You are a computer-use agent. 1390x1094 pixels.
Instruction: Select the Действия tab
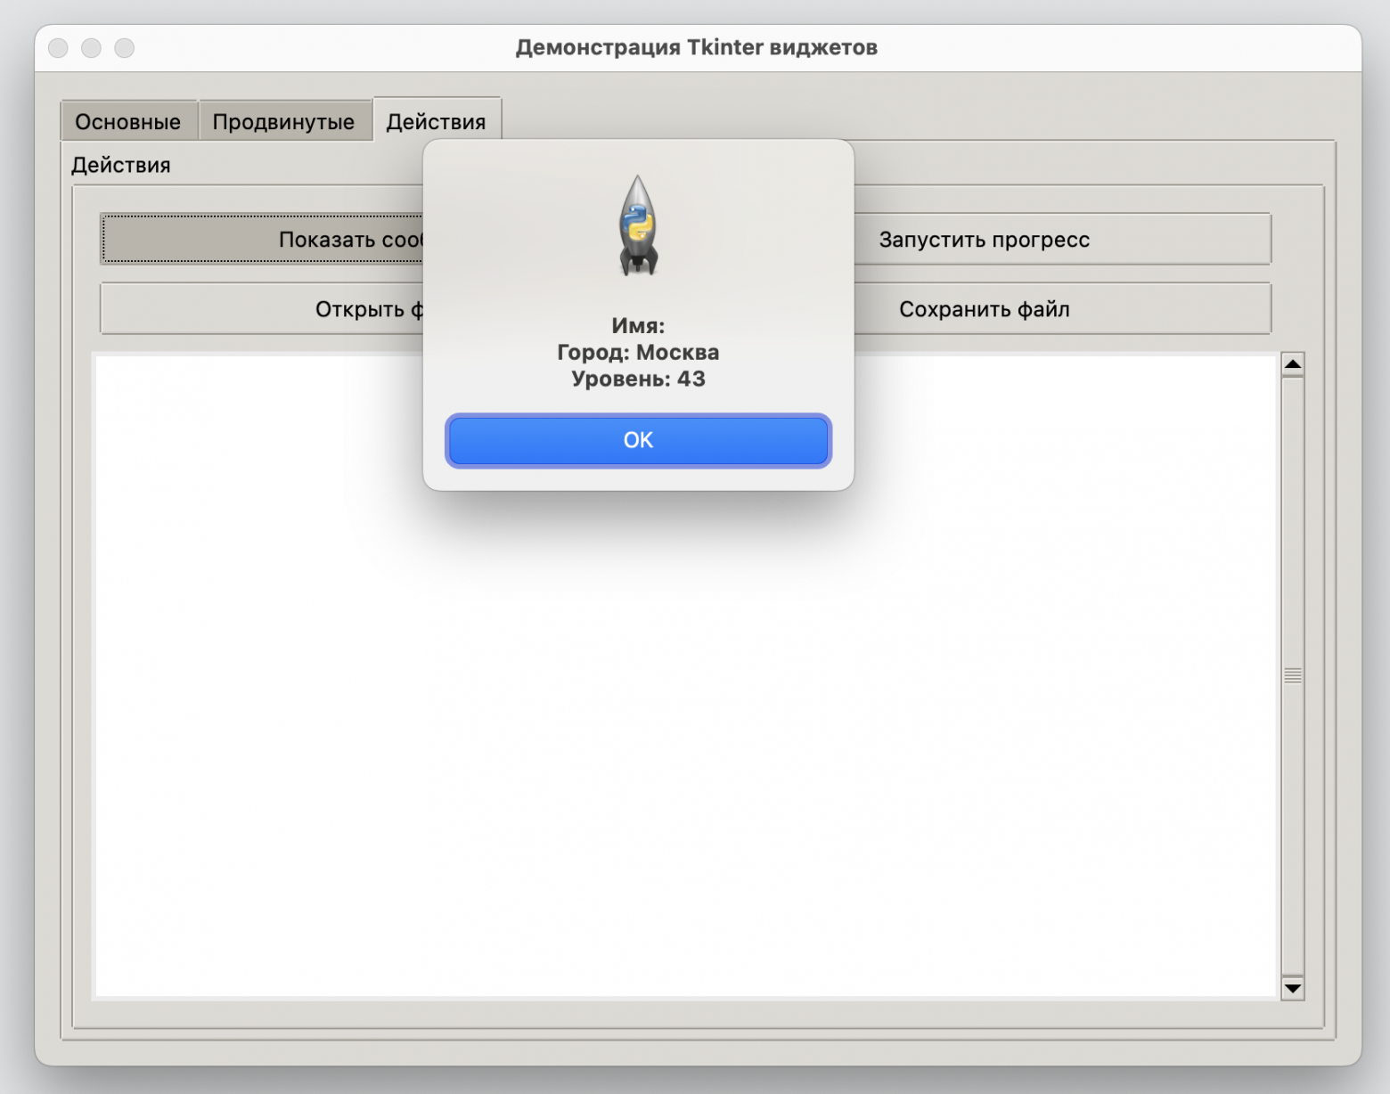437,121
